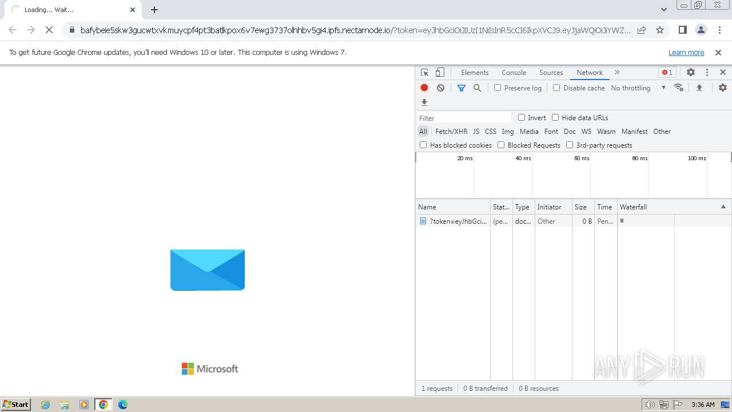Filter requests by JS type
732x412 pixels.
(x=476, y=132)
